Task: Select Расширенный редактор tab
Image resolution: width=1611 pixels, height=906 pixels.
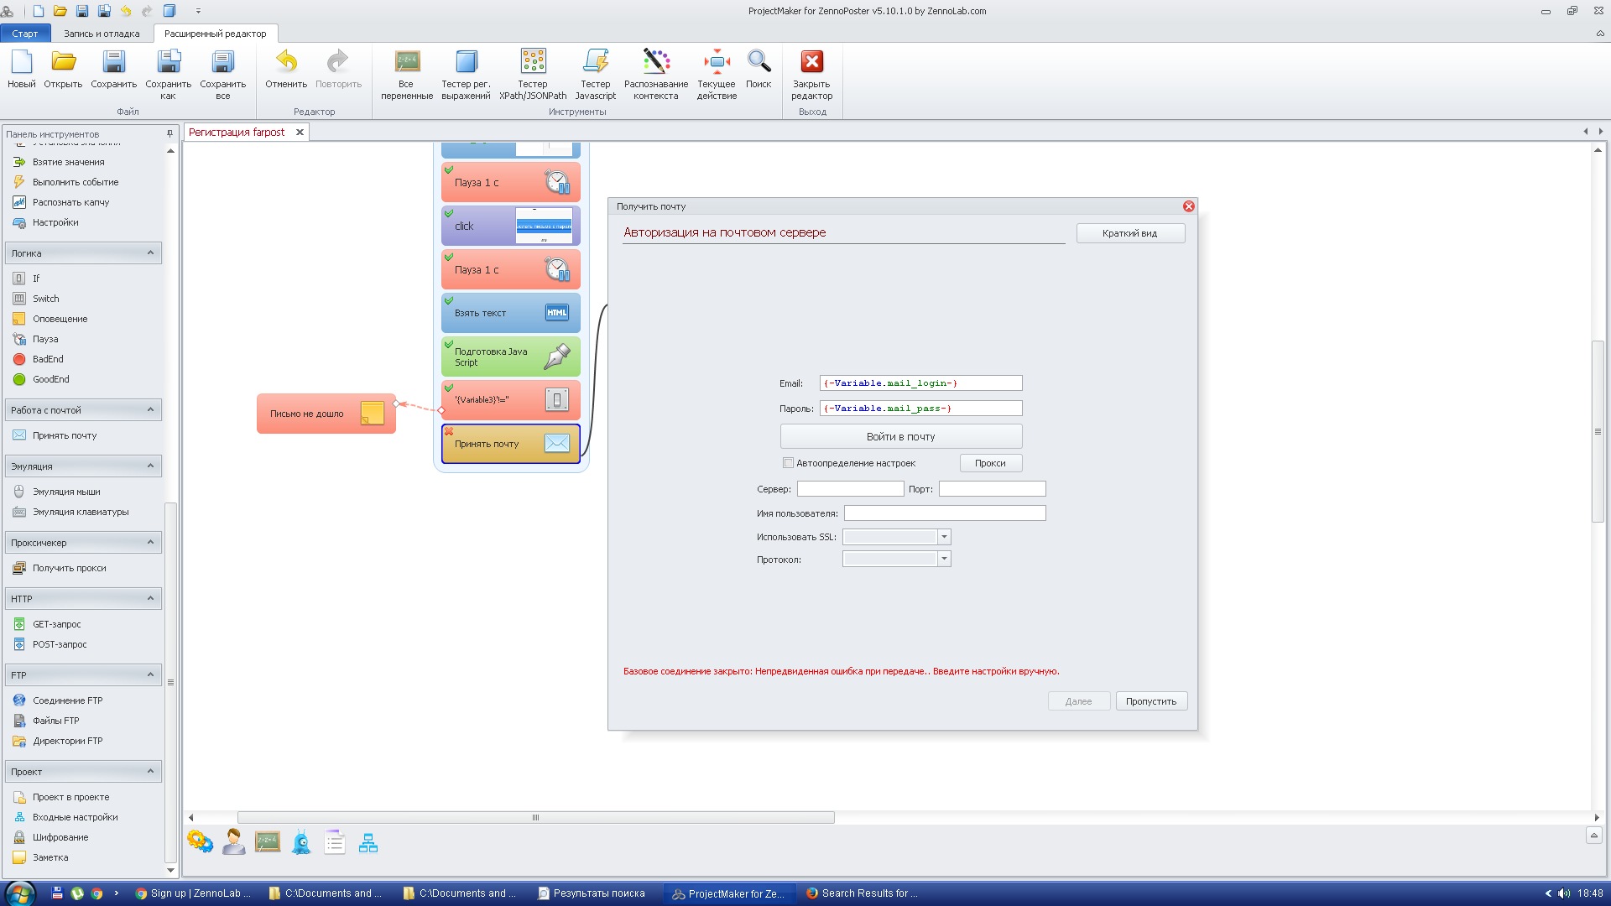Action: pos(216,34)
